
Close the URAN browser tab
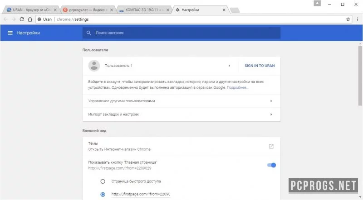click(55, 10)
